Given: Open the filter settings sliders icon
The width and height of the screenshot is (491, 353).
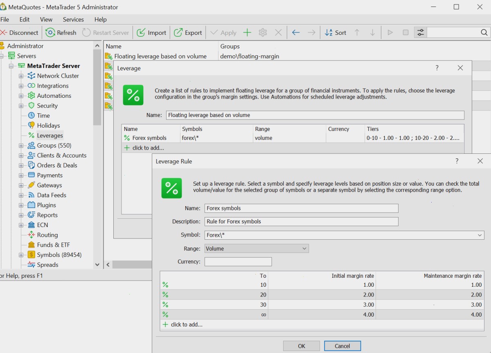Looking at the screenshot, I should point(420,33).
